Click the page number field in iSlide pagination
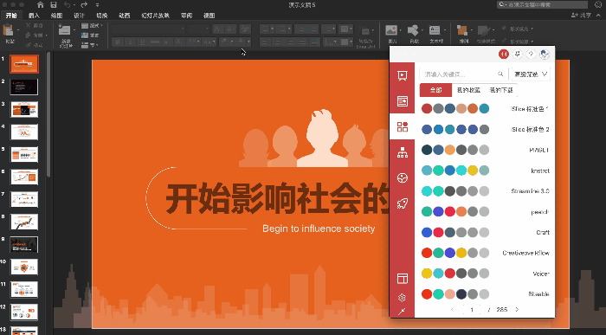Image resolution: width=606 pixels, height=335 pixels. click(472, 310)
